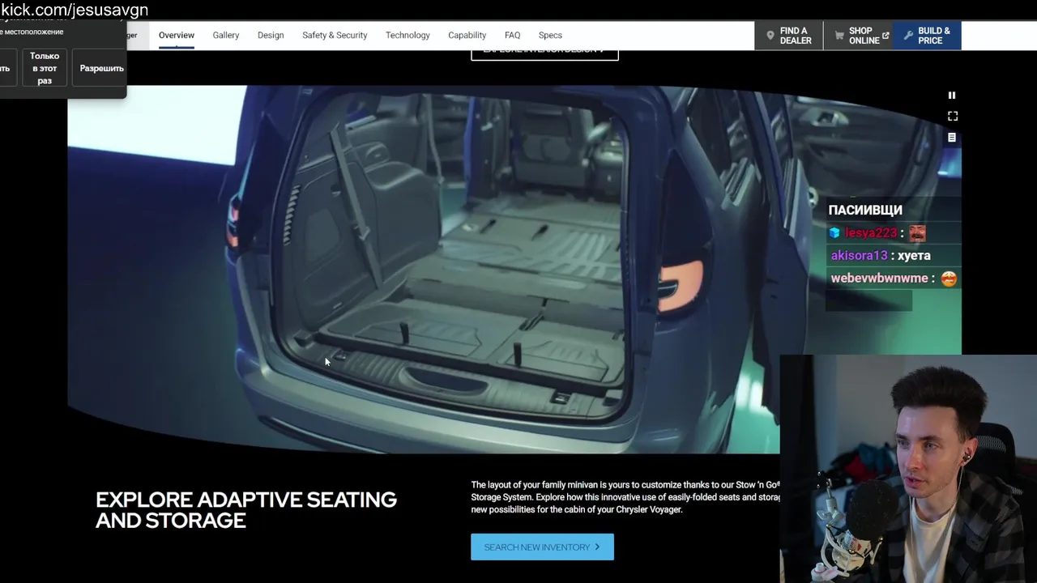Screen dimensions: 1037x583
Task: Allow location with Разрешить button
Action: (x=101, y=69)
